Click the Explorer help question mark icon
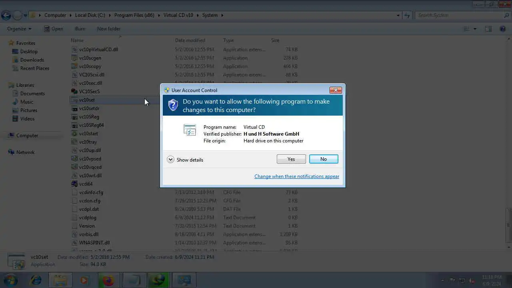This screenshot has height=288, width=512. (503, 29)
